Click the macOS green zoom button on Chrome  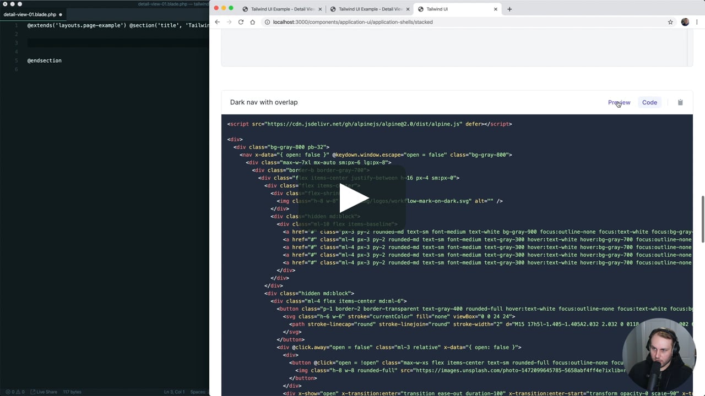click(x=231, y=8)
